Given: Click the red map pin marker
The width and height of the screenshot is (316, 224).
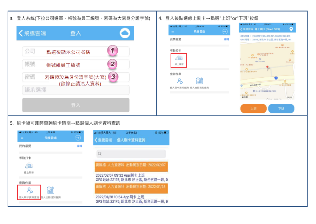Looking at the screenshot, I should [x=267, y=67].
